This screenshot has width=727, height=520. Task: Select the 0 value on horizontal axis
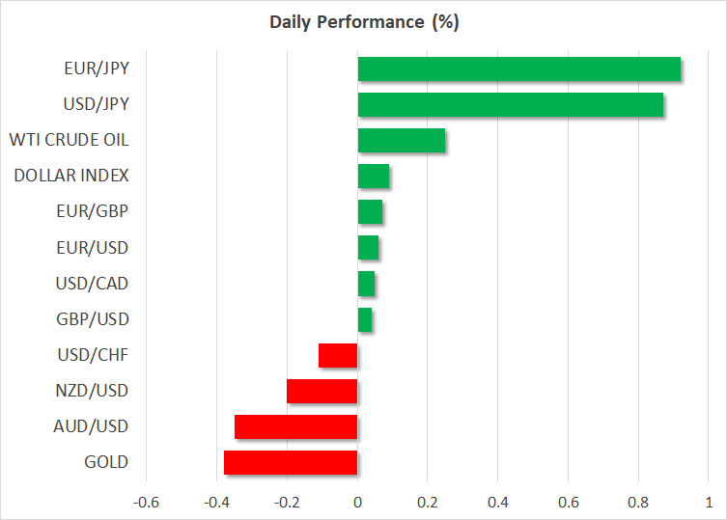(357, 504)
